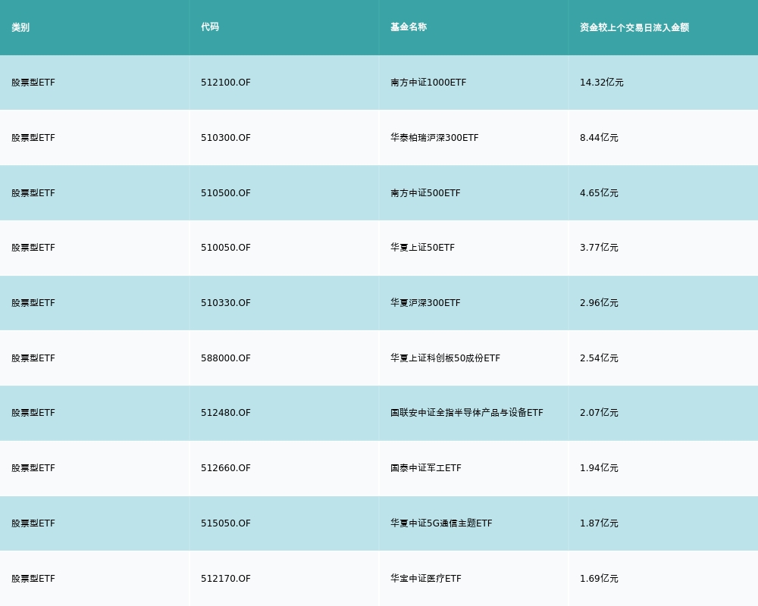The height and width of the screenshot is (606, 758).
Task: Select code 512480.OF
Action: click(226, 413)
